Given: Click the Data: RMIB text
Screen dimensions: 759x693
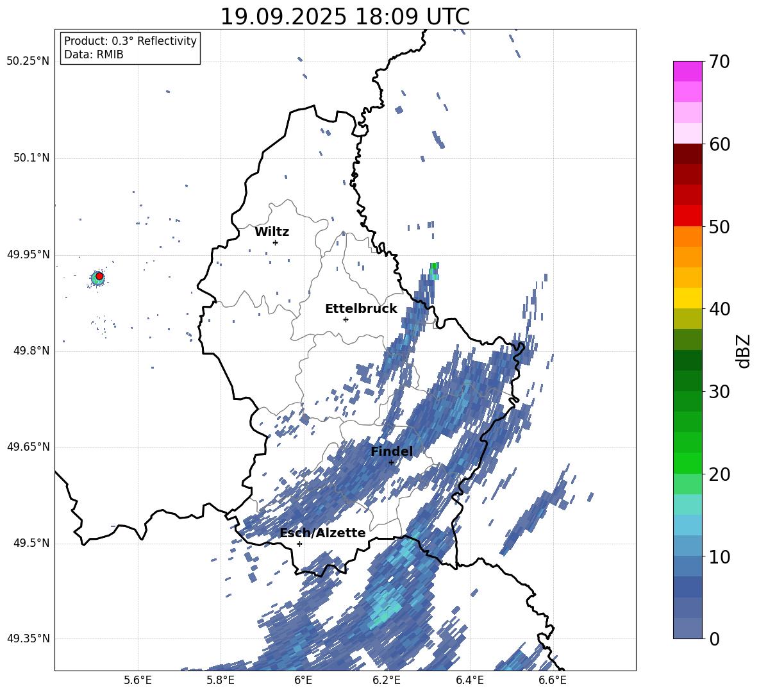Looking at the screenshot, I should pos(94,54).
